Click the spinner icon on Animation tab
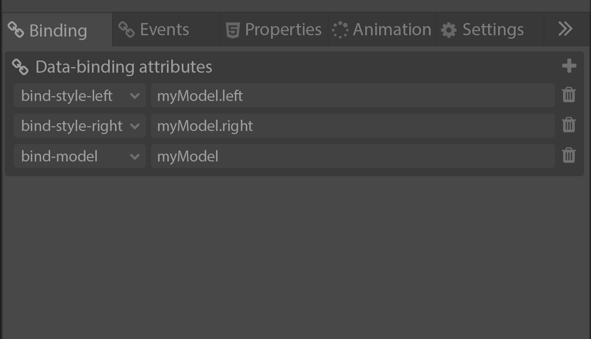Screen dimensions: 591x339 tap(340, 30)
